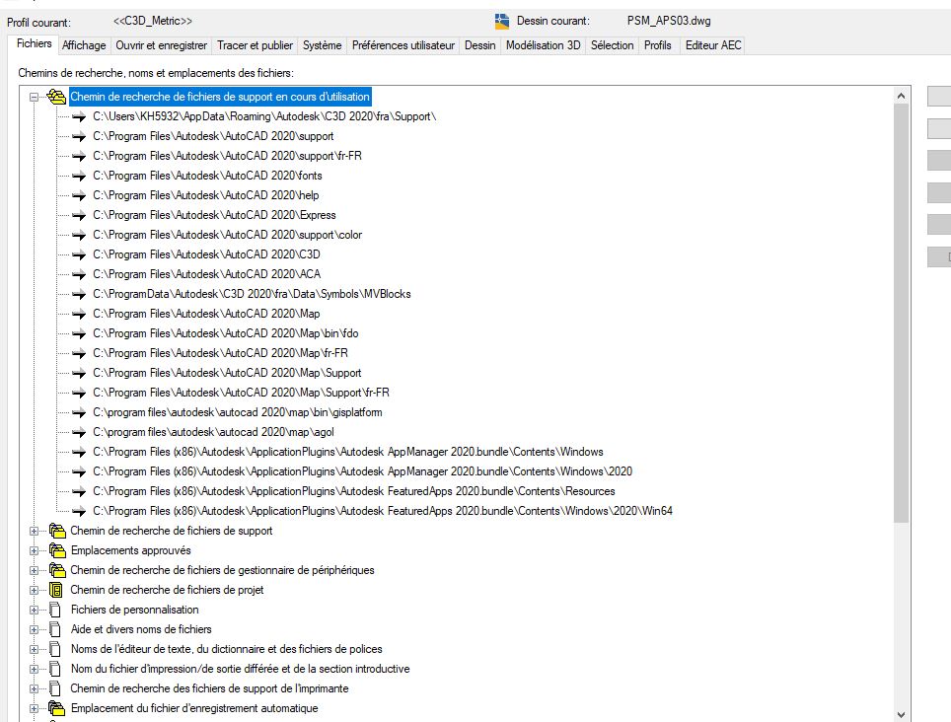
Task: Select the 'Map\Support\fr-FR' path
Action: (x=241, y=393)
